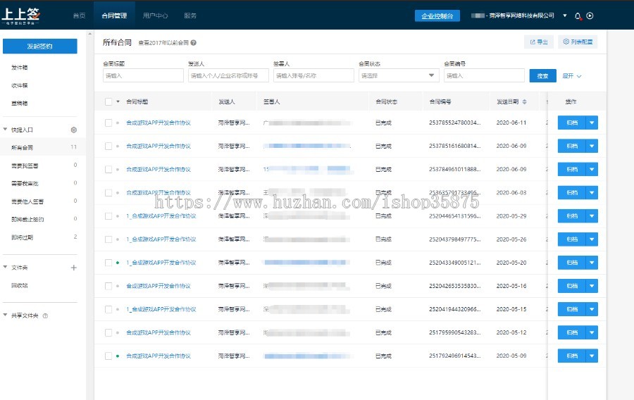634x400 pixels.
Task: Open the 合同状态 filter dropdown
Action: [399, 75]
